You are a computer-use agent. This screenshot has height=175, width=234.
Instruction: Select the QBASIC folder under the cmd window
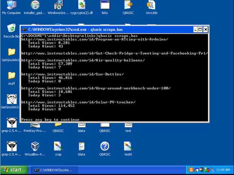coord(58,128)
